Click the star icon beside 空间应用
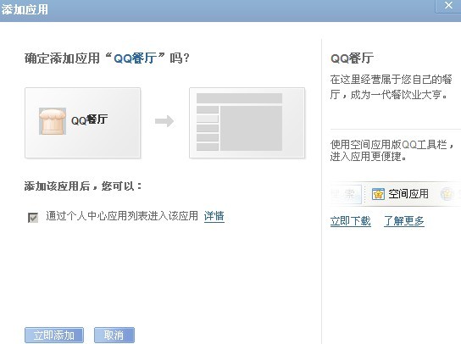The height and width of the screenshot is (344, 461). pos(378,194)
